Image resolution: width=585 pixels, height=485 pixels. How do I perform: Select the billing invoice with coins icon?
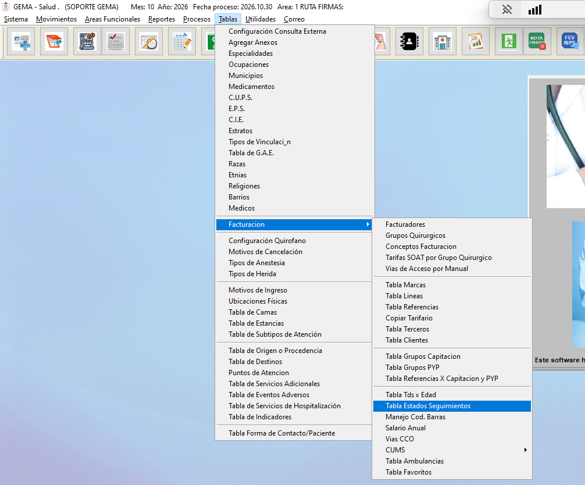click(87, 41)
